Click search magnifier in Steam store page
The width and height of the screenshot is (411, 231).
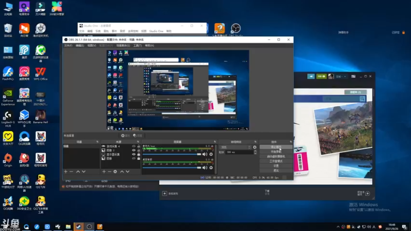[362, 99]
